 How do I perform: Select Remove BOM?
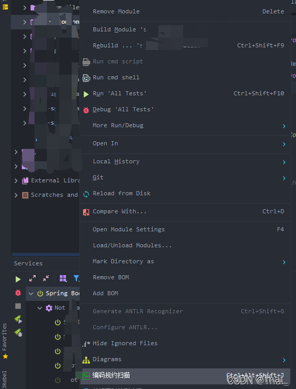(185, 277)
